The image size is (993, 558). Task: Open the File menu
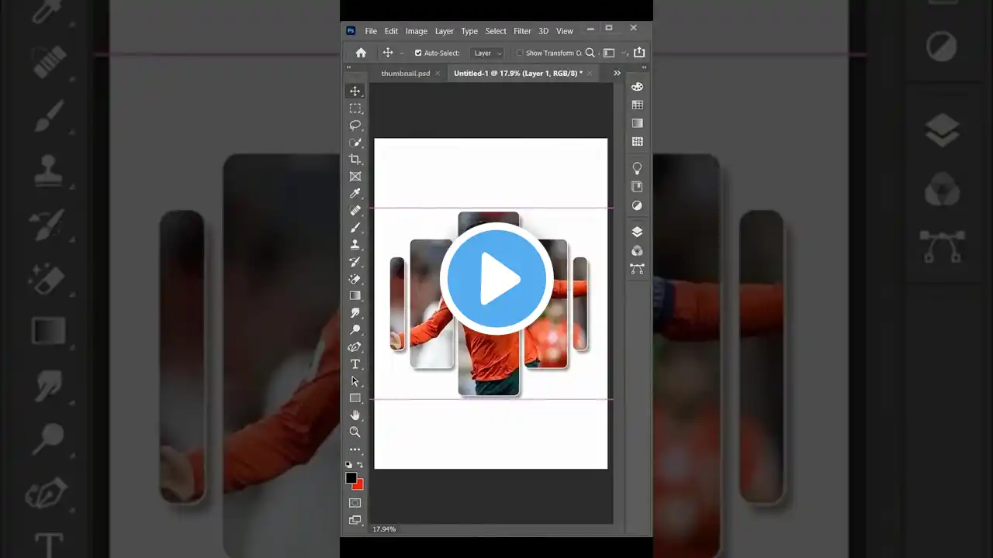click(371, 31)
